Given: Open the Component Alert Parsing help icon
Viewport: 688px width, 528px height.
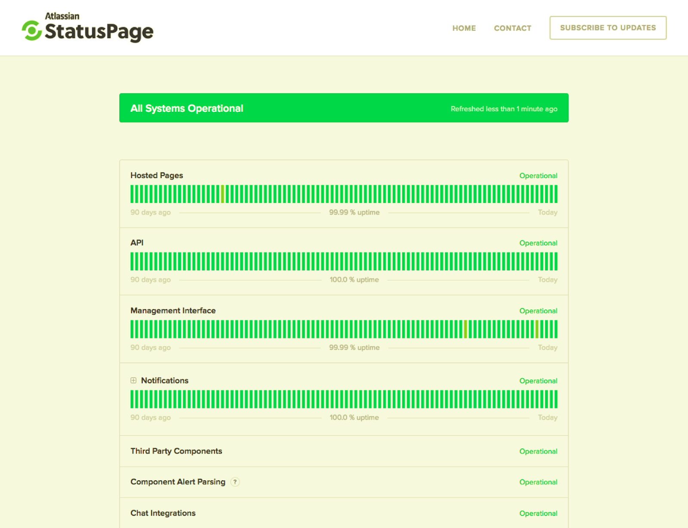Looking at the screenshot, I should pos(235,482).
